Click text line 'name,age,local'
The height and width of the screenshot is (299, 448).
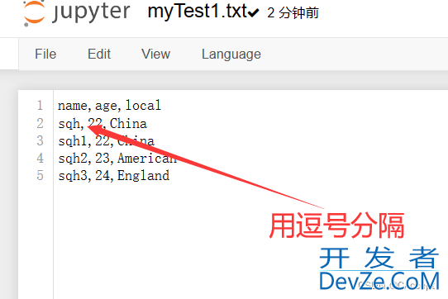[109, 106]
